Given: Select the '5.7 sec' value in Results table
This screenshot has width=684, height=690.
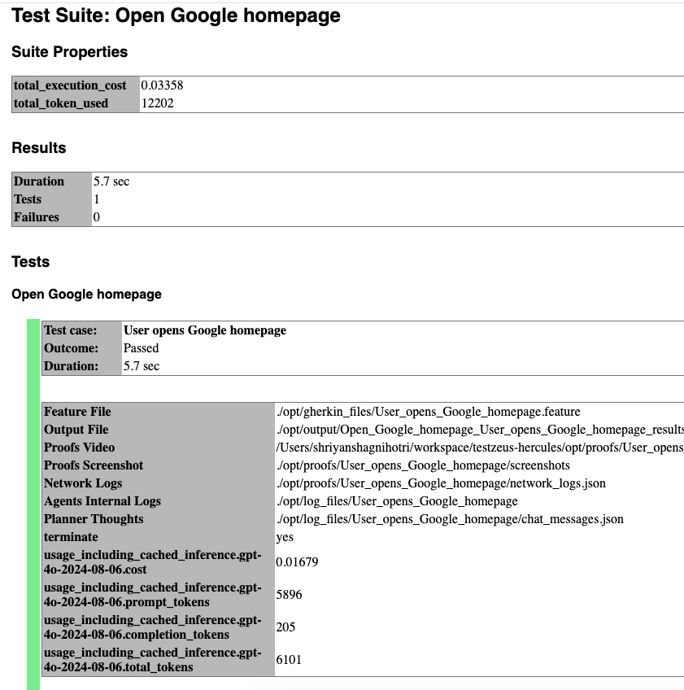Looking at the screenshot, I should coord(111,181).
